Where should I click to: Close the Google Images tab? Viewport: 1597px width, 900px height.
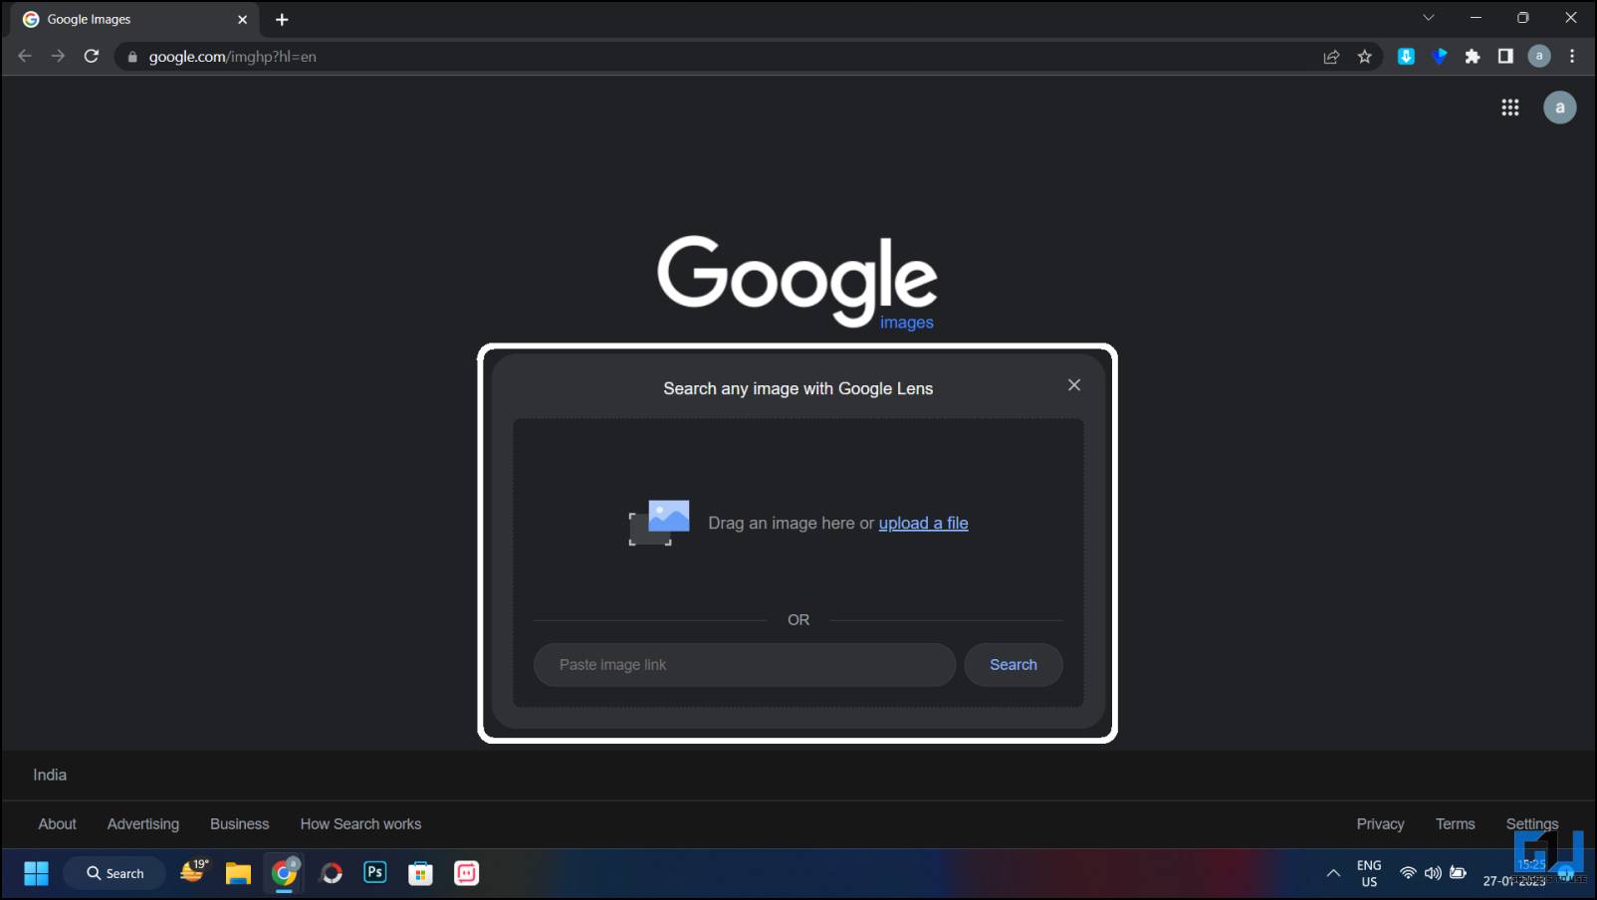pos(242,20)
